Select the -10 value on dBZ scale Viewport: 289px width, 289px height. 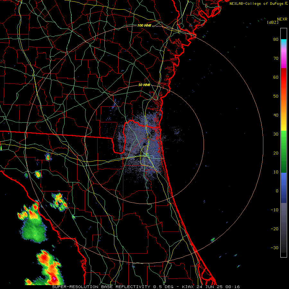[x=275, y=210]
